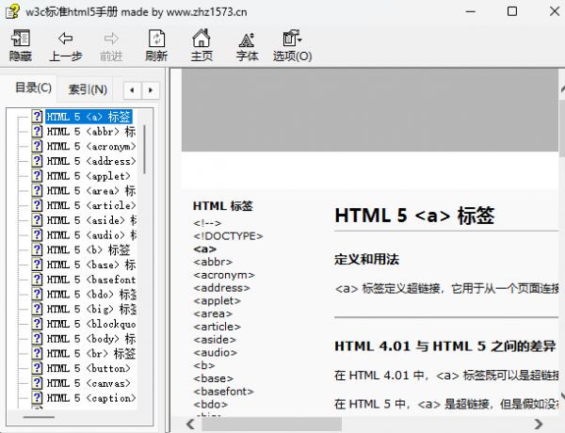
Task: Click the 定义和用法 heading text
Action: (x=366, y=259)
